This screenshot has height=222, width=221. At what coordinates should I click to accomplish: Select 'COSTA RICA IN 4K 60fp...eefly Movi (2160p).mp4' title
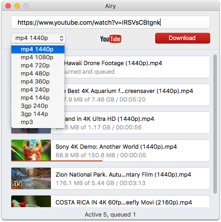[124, 203]
